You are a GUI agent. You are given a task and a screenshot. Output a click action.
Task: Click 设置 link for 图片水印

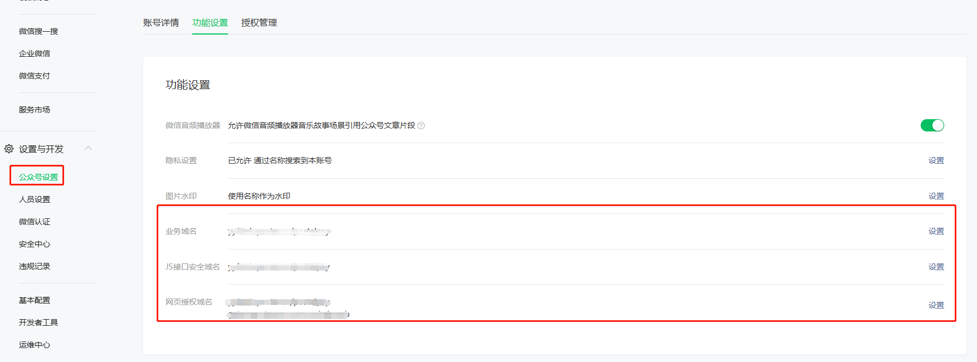[x=936, y=196]
